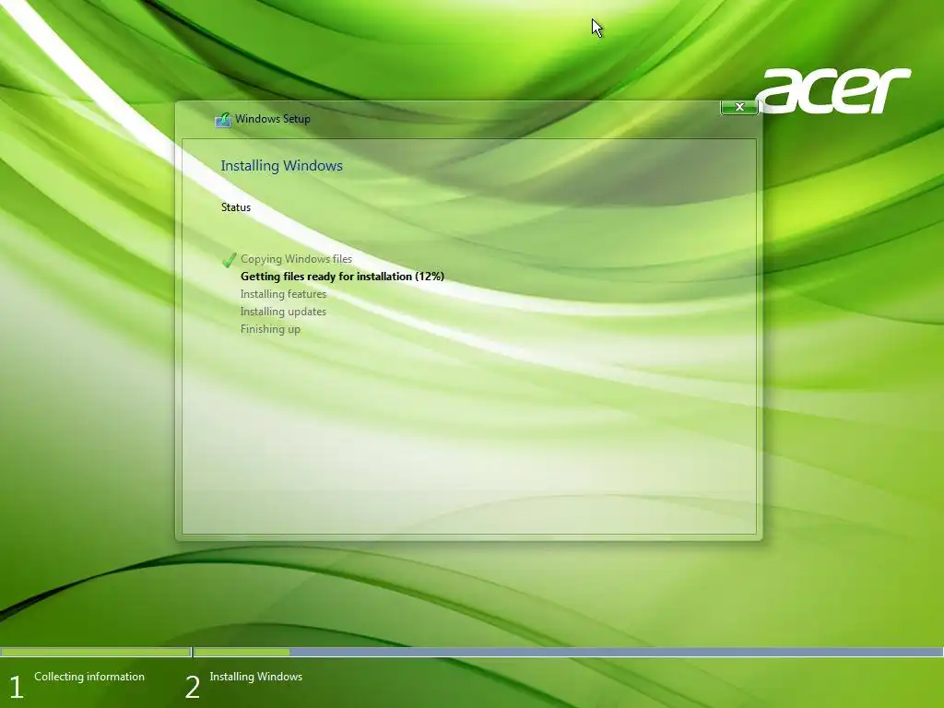Click the 'Installing features' step
This screenshot has height=708, width=944.
(283, 294)
